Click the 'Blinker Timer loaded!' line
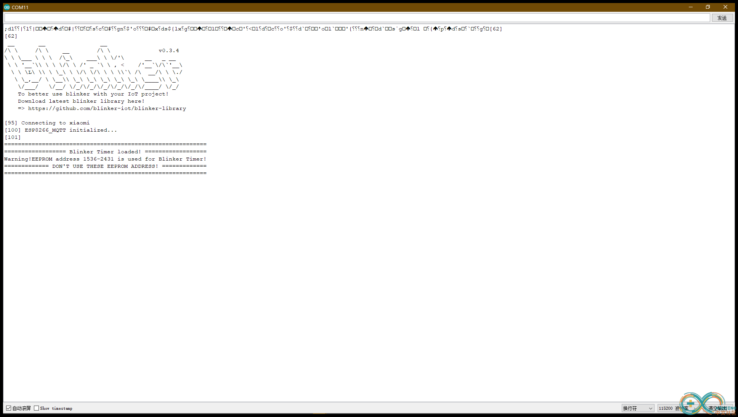 [105, 152]
